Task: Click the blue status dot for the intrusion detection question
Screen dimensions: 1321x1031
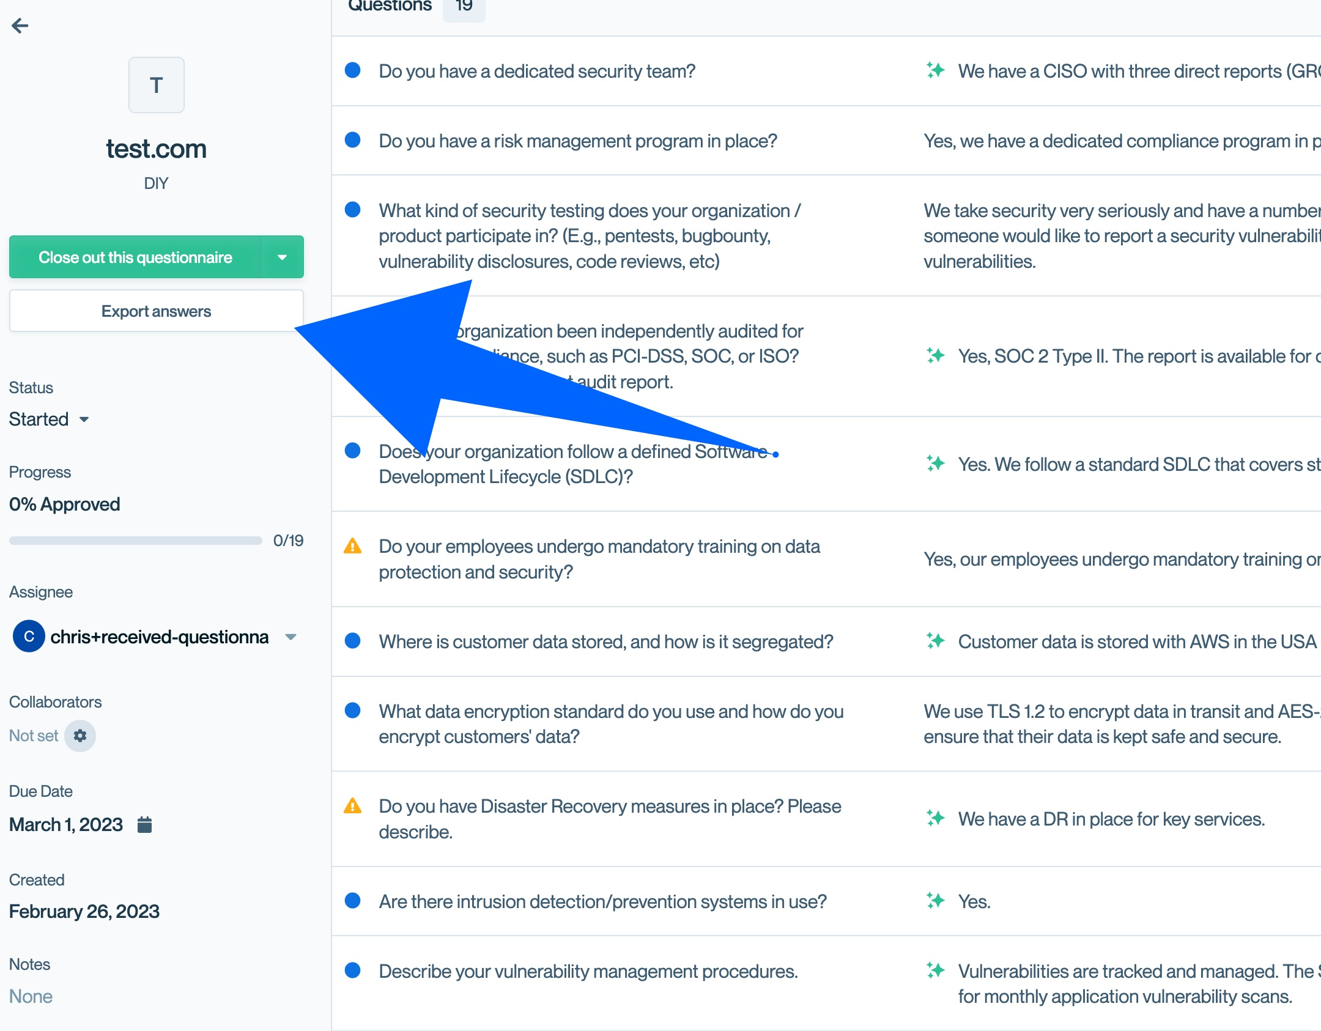Action: pos(353,901)
